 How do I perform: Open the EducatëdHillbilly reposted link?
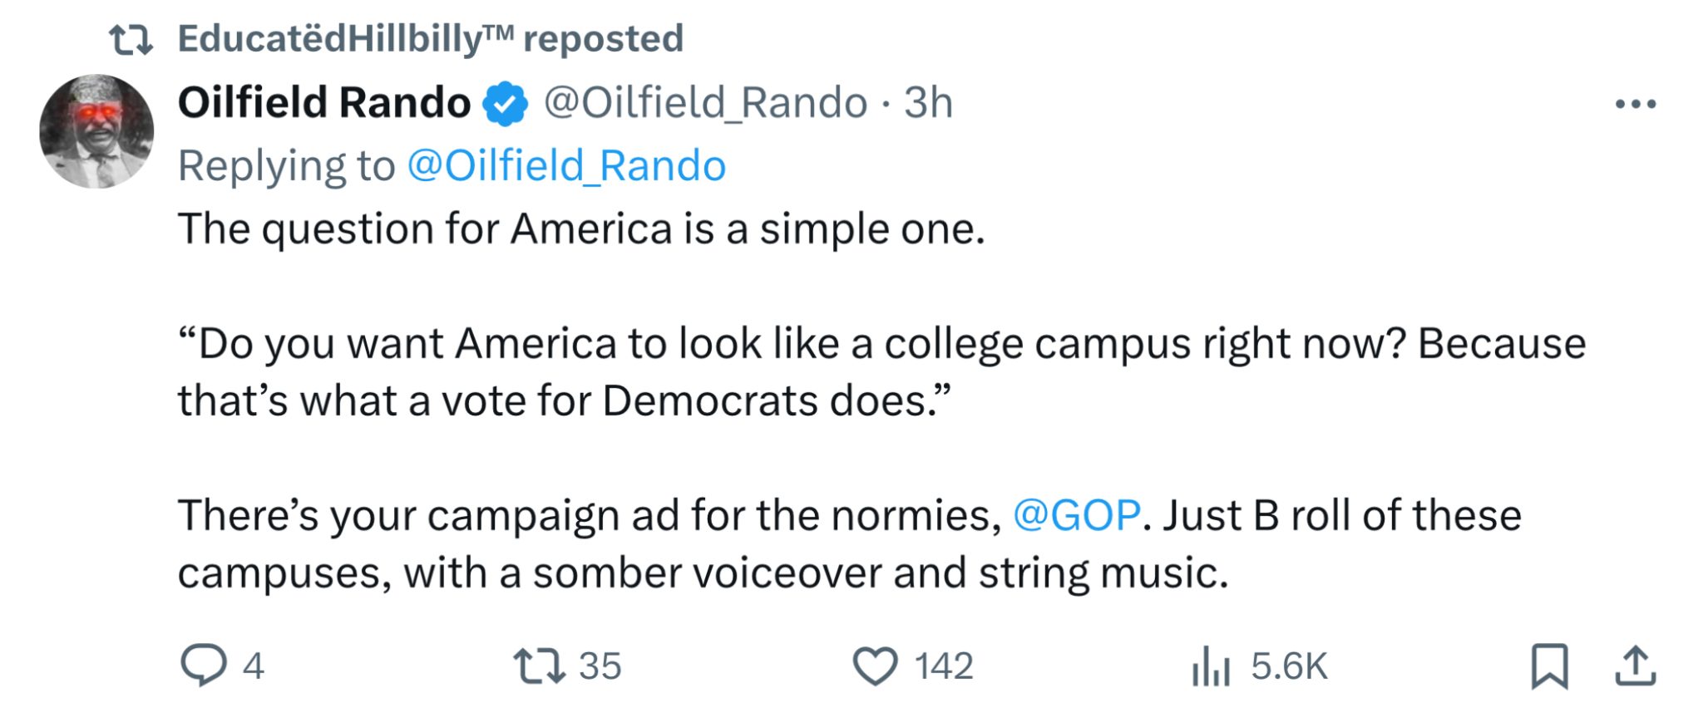pos(430,39)
